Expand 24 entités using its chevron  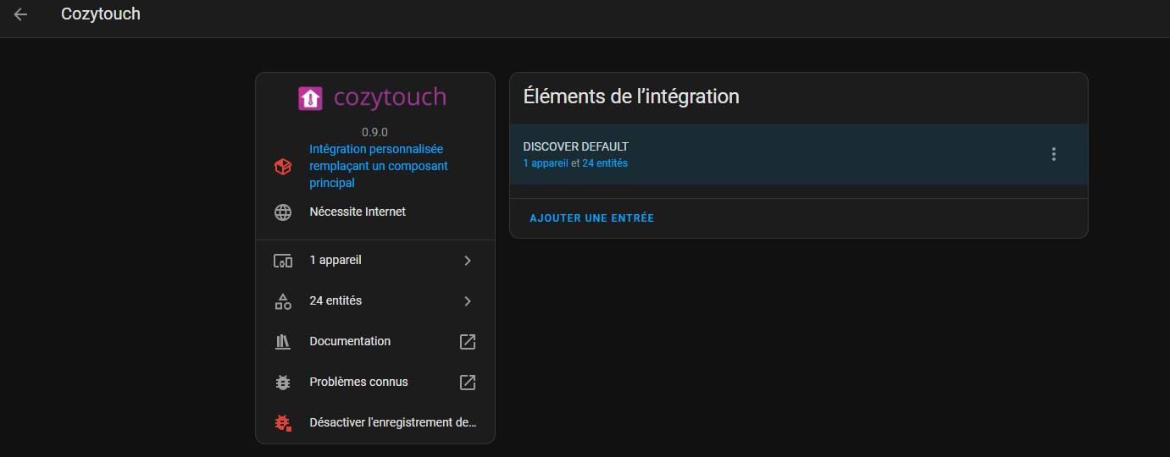tap(468, 301)
